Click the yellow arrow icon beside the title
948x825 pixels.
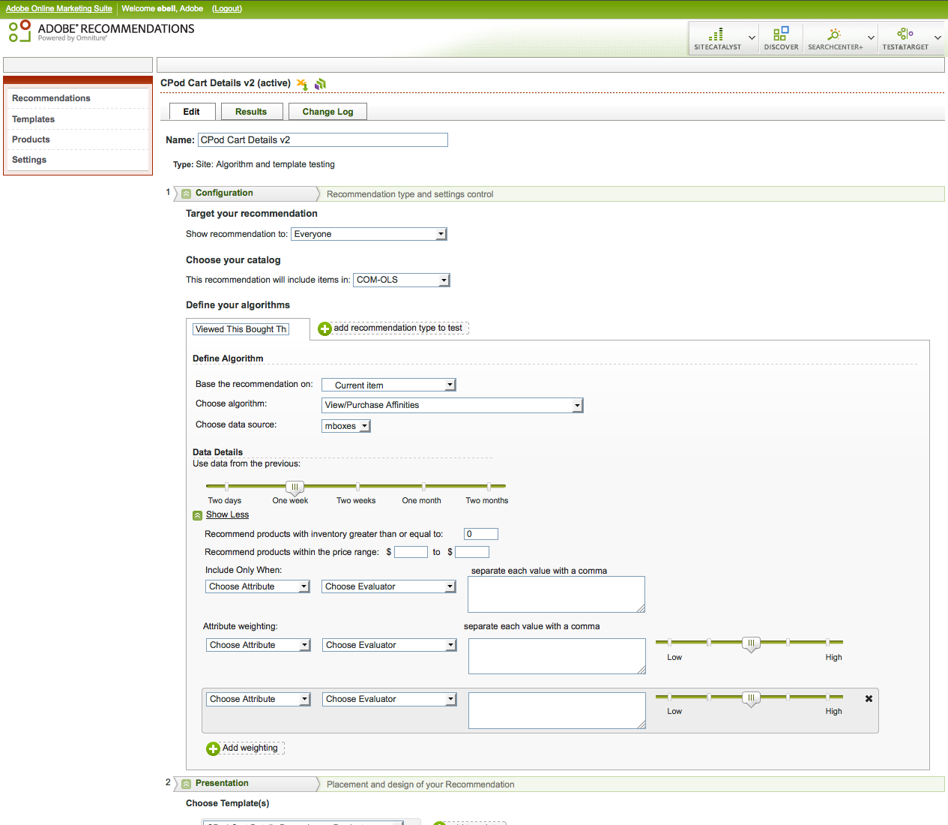[x=302, y=84]
